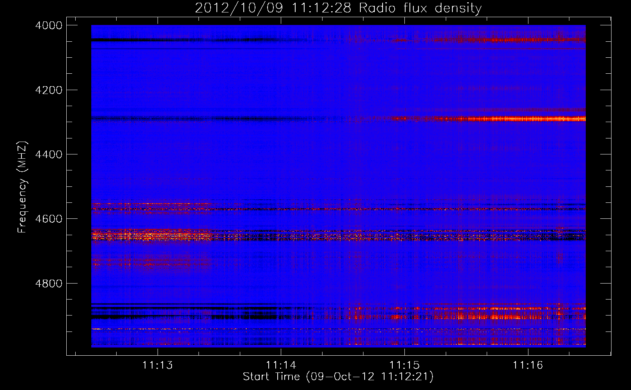Click the Start Time (09-Oct-12 11:12:21) label
Viewport: 631px width, 390px height.
(338, 377)
